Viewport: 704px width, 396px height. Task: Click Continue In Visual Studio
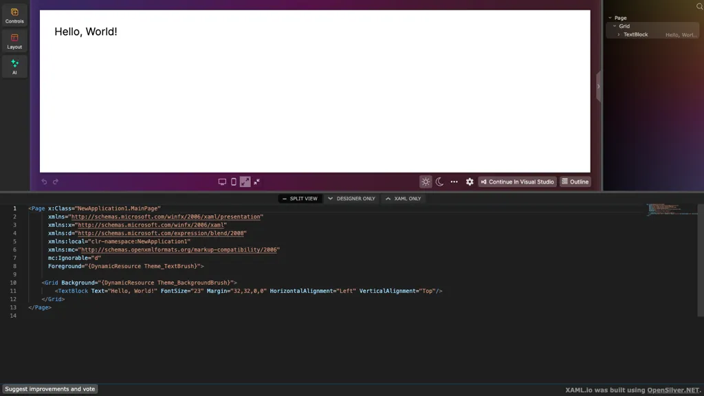(518, 181)
